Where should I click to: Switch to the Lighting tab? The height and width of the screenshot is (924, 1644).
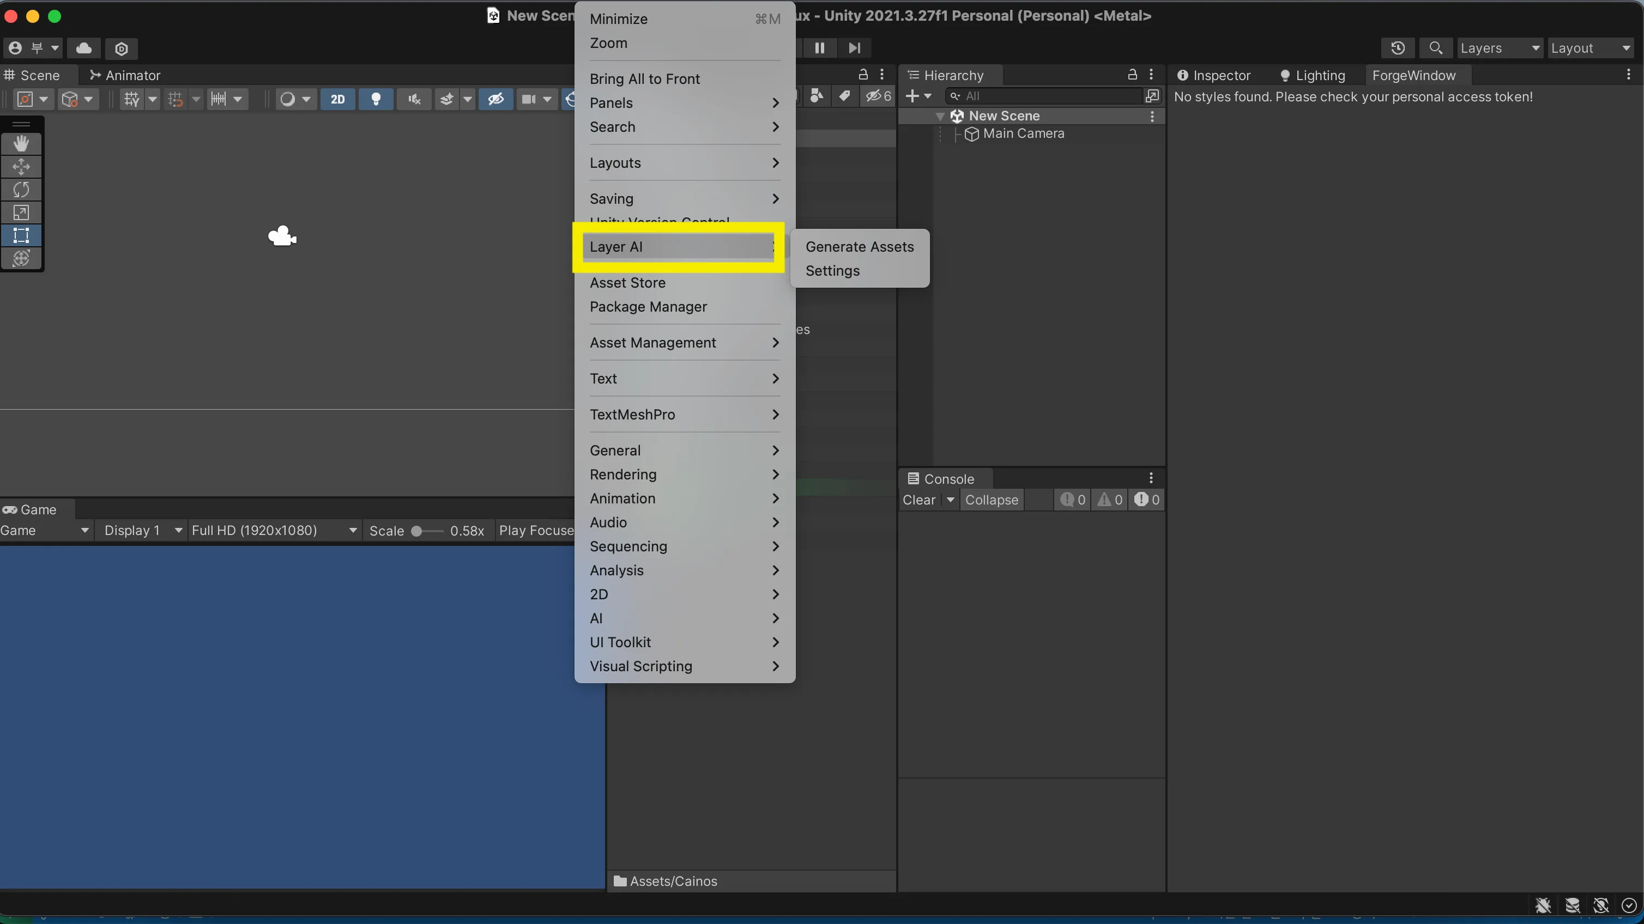(x=1312, y=75)
